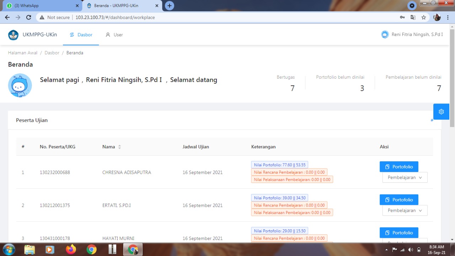Click the name CHRESNA ADISAPUTRA
This screenshot has width=455, height=256.
tap(127, 172)
